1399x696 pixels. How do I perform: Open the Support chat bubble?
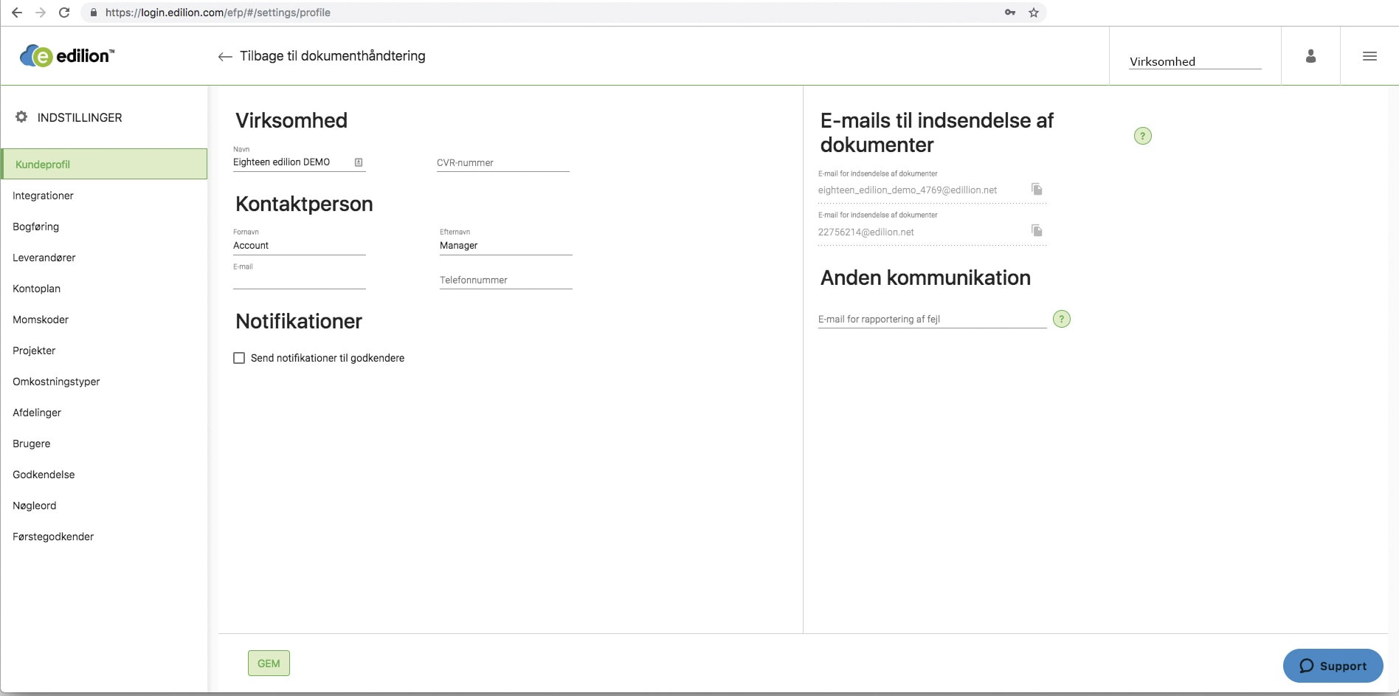(1333, 665)
